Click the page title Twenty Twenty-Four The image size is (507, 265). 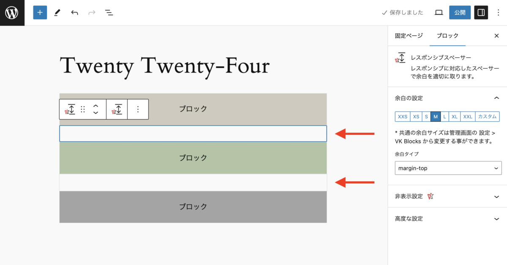[165, 66]
